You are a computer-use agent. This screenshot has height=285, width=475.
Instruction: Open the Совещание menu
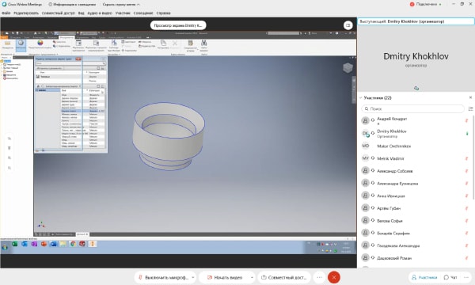(x=143, y=13)
